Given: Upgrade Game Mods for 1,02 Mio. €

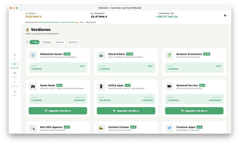Looking at the screenshot, I should click(x=58, y=111).
